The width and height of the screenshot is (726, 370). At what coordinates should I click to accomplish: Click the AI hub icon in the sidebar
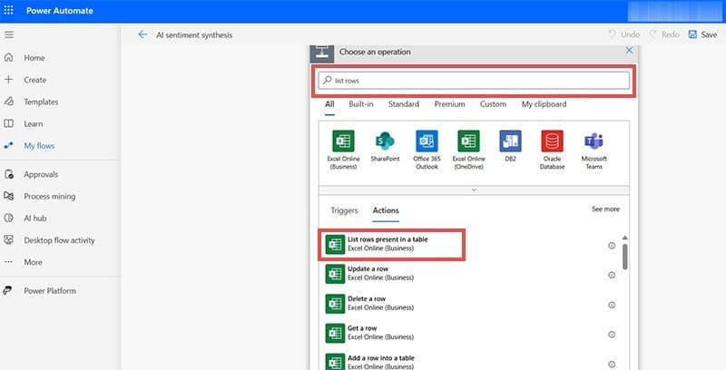(x=8, y=218)
